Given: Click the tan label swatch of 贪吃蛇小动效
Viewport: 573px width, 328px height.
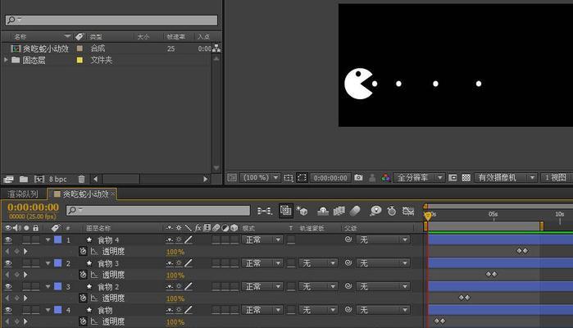Looking at the screenshot, I should pyautogui.click(x=80, y=48).
